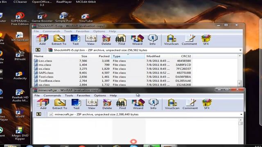The width and height of the screenshot is (262, 147).
Task: Open Simple Port desktop shortcut
Action: point(64,18)
